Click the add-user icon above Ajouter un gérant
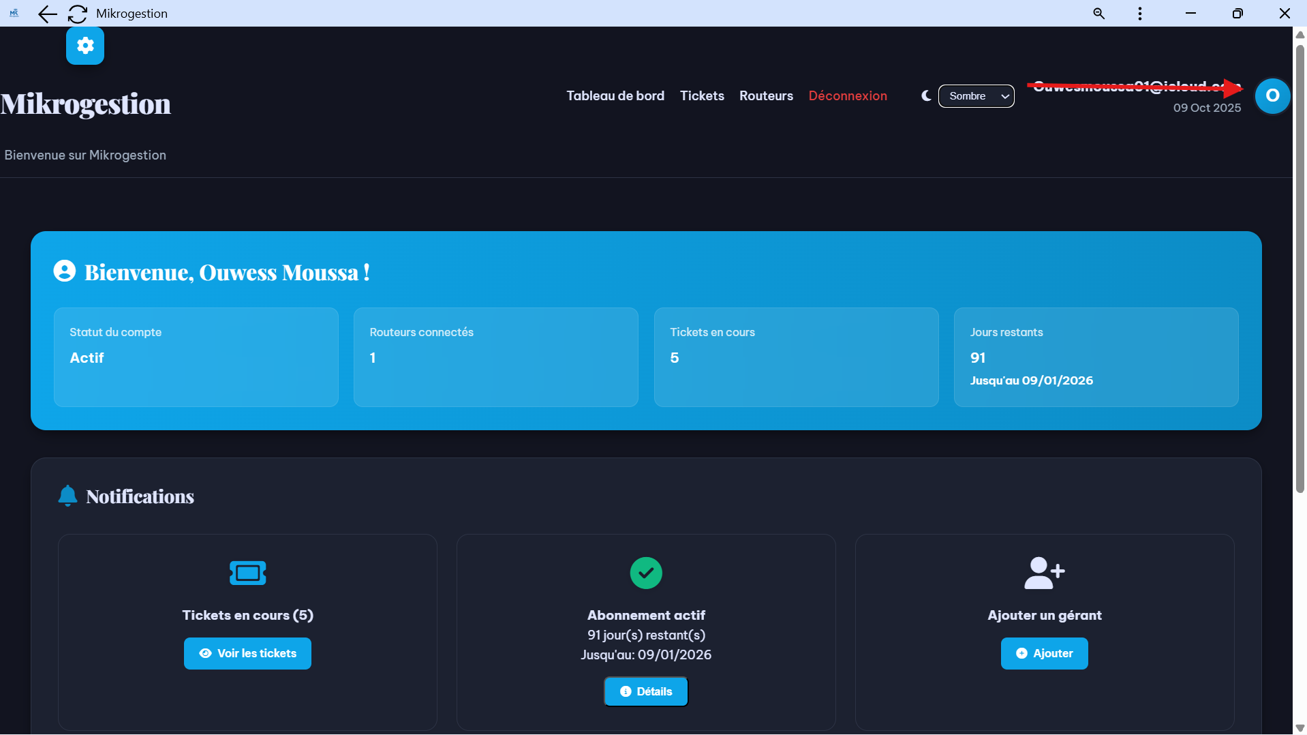The image size is (1307, 735). tap(1044, 572)
